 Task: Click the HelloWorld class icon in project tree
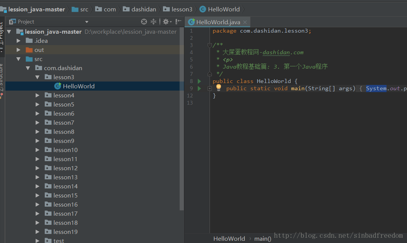point(58,86)
